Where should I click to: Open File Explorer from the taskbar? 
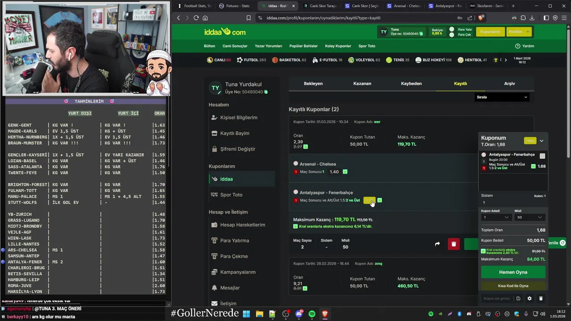click(259, 314)
